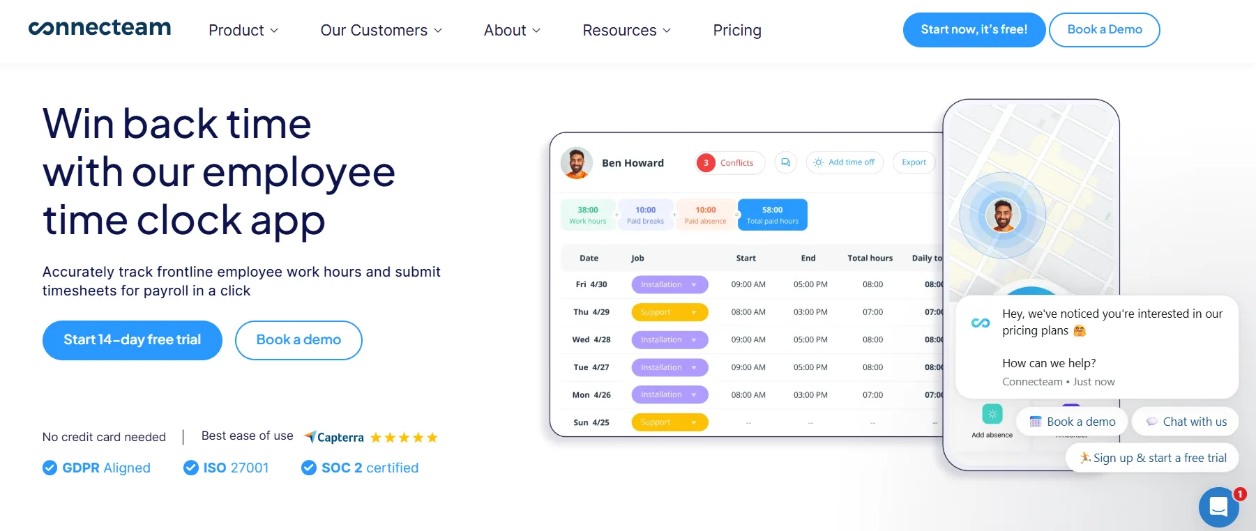
Task: Click the Connecteam infinity icon in chat message
Action: pyautogui.click(x=981, y=323)
